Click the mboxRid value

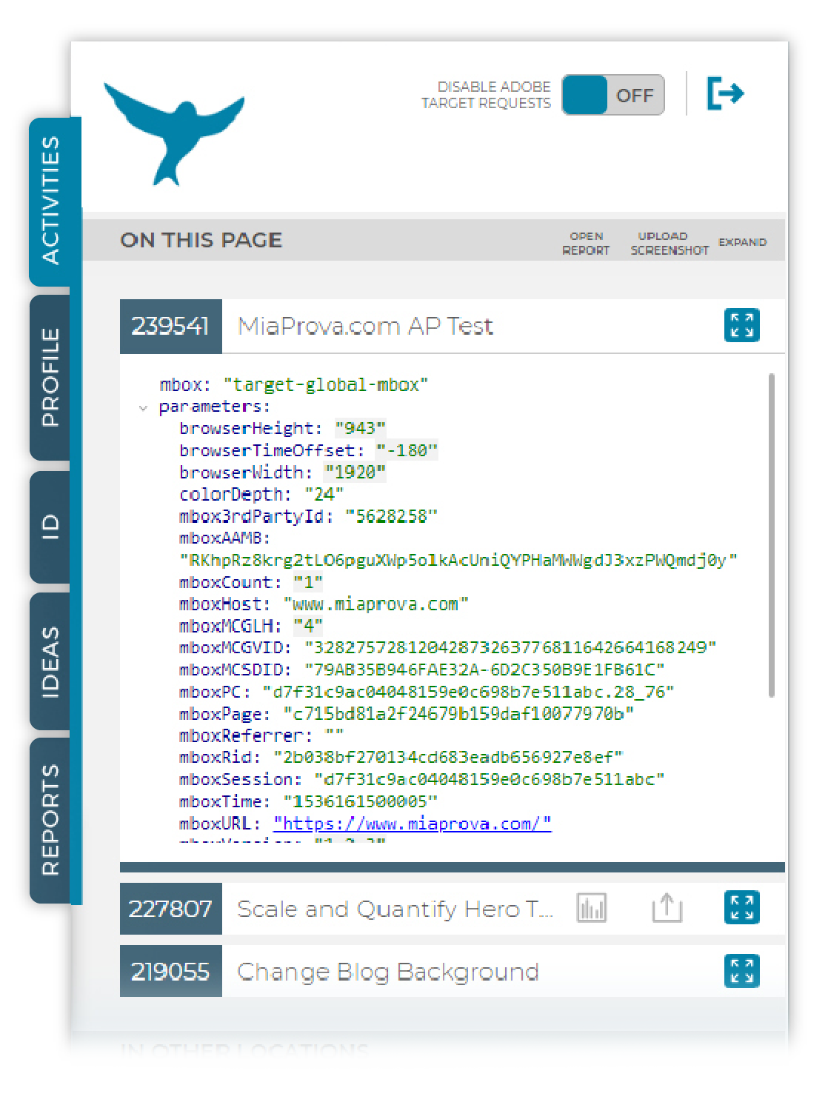coord(448,758)
